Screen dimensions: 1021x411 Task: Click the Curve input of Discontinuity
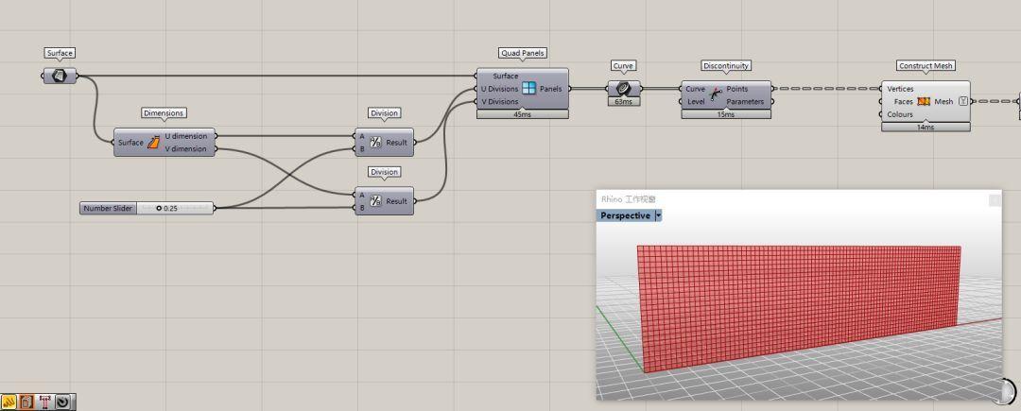pos(696,89)
